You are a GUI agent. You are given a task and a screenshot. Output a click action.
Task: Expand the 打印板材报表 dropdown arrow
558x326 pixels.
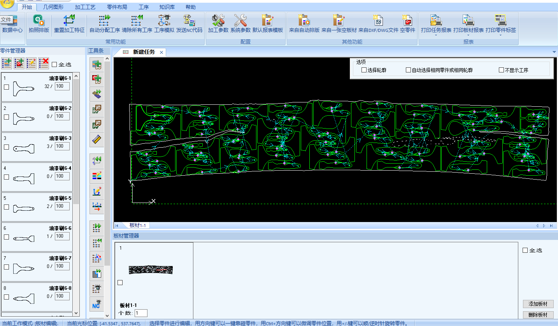(x=468, y=35)
